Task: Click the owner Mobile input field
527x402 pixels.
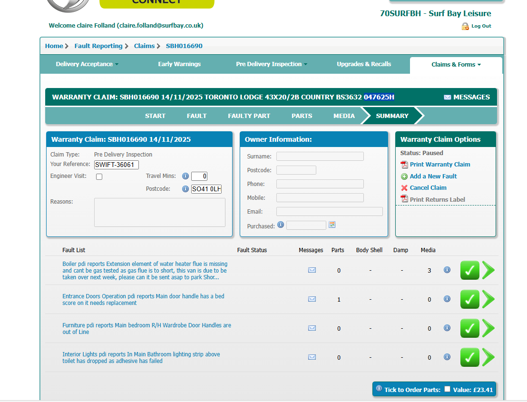Action: (320, 197)
